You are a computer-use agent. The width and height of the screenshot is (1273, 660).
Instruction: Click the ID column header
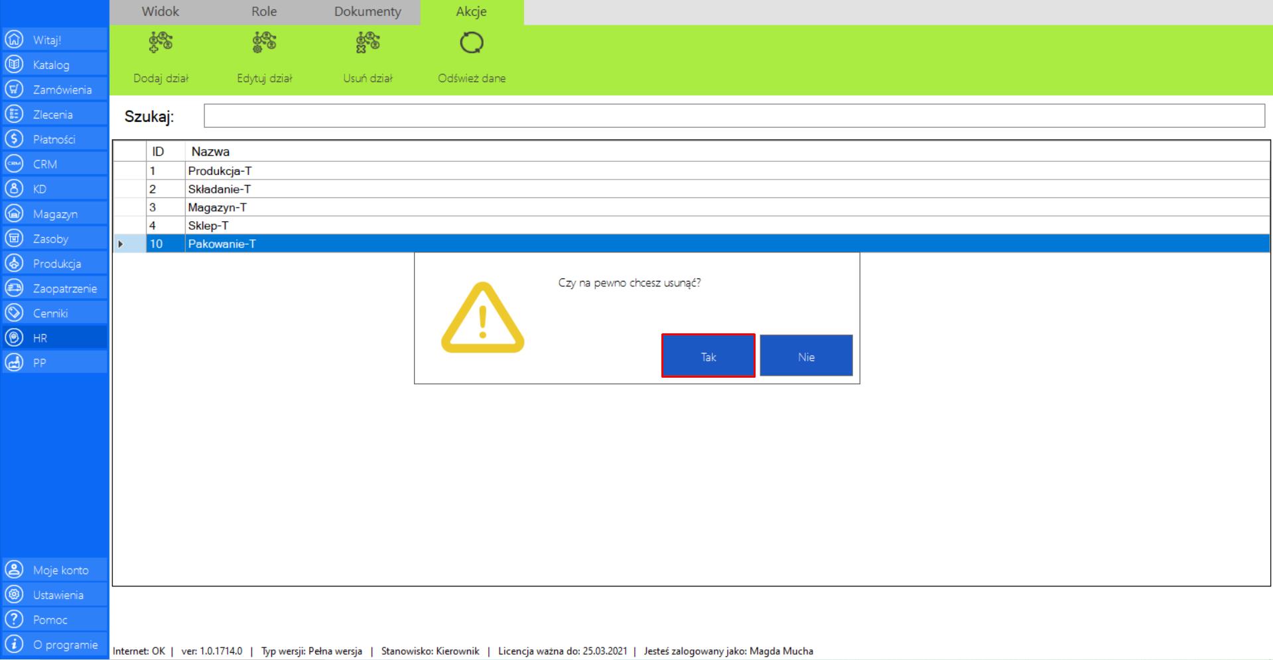tap(165, 152)
